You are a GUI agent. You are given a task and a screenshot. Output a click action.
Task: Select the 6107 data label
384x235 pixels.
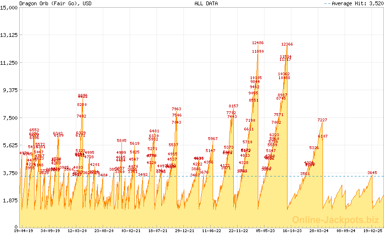(323, 136)
